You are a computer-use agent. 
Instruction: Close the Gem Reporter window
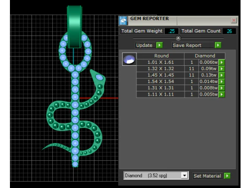(x=234, y=20)
